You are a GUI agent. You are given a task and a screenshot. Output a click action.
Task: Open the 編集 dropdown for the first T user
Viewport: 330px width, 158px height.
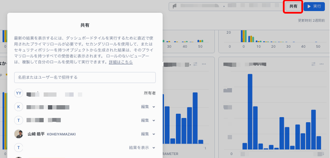(x=148, y=121)
